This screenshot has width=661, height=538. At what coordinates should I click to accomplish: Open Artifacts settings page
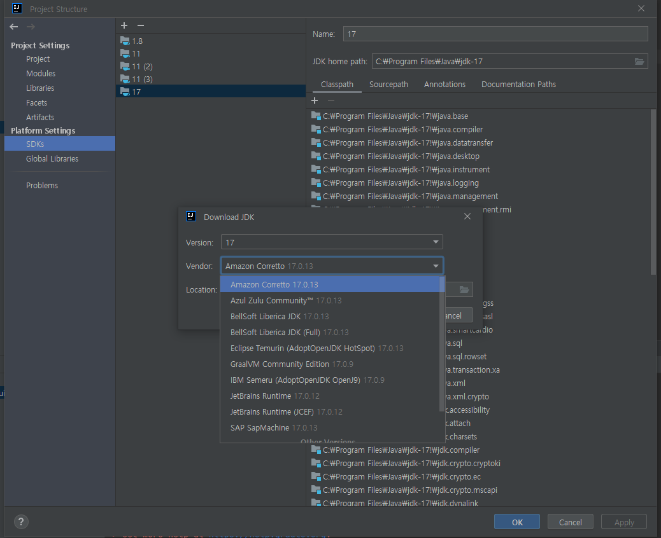click(x=59, y=118)
